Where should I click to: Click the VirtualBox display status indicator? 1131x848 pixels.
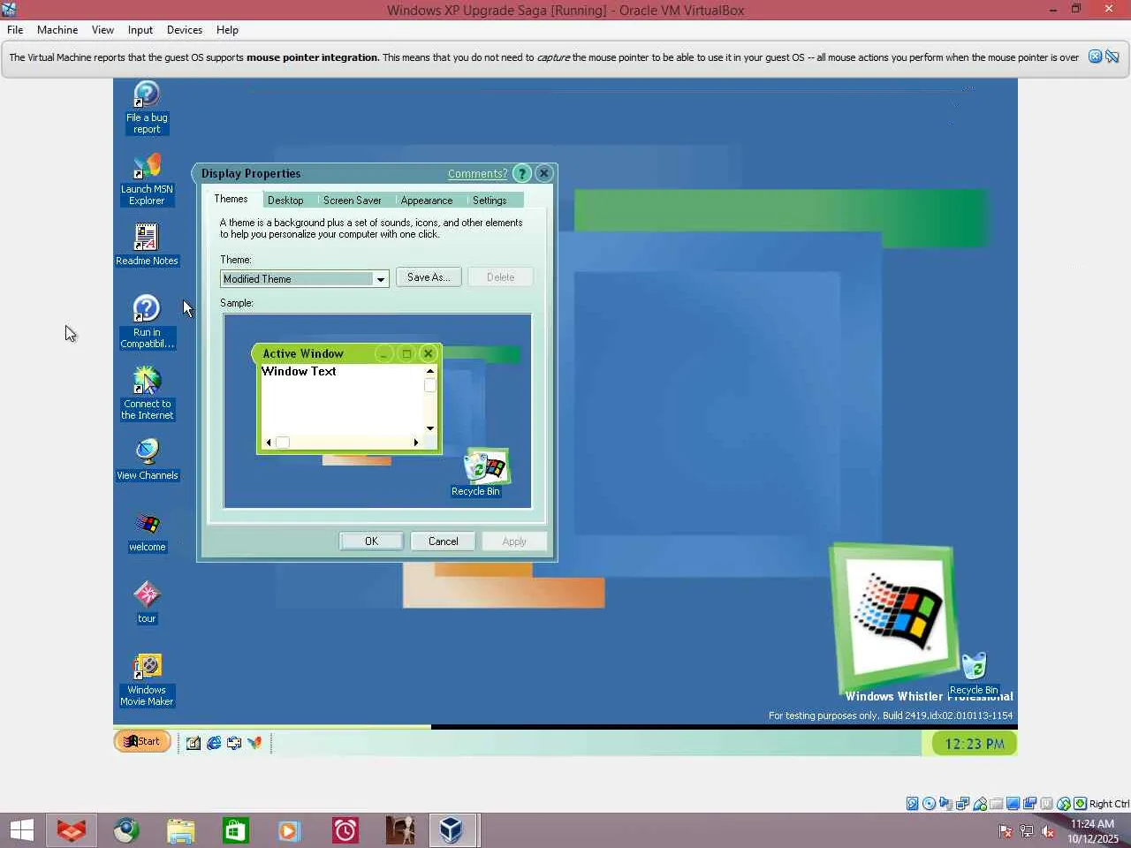[1013, 804]
